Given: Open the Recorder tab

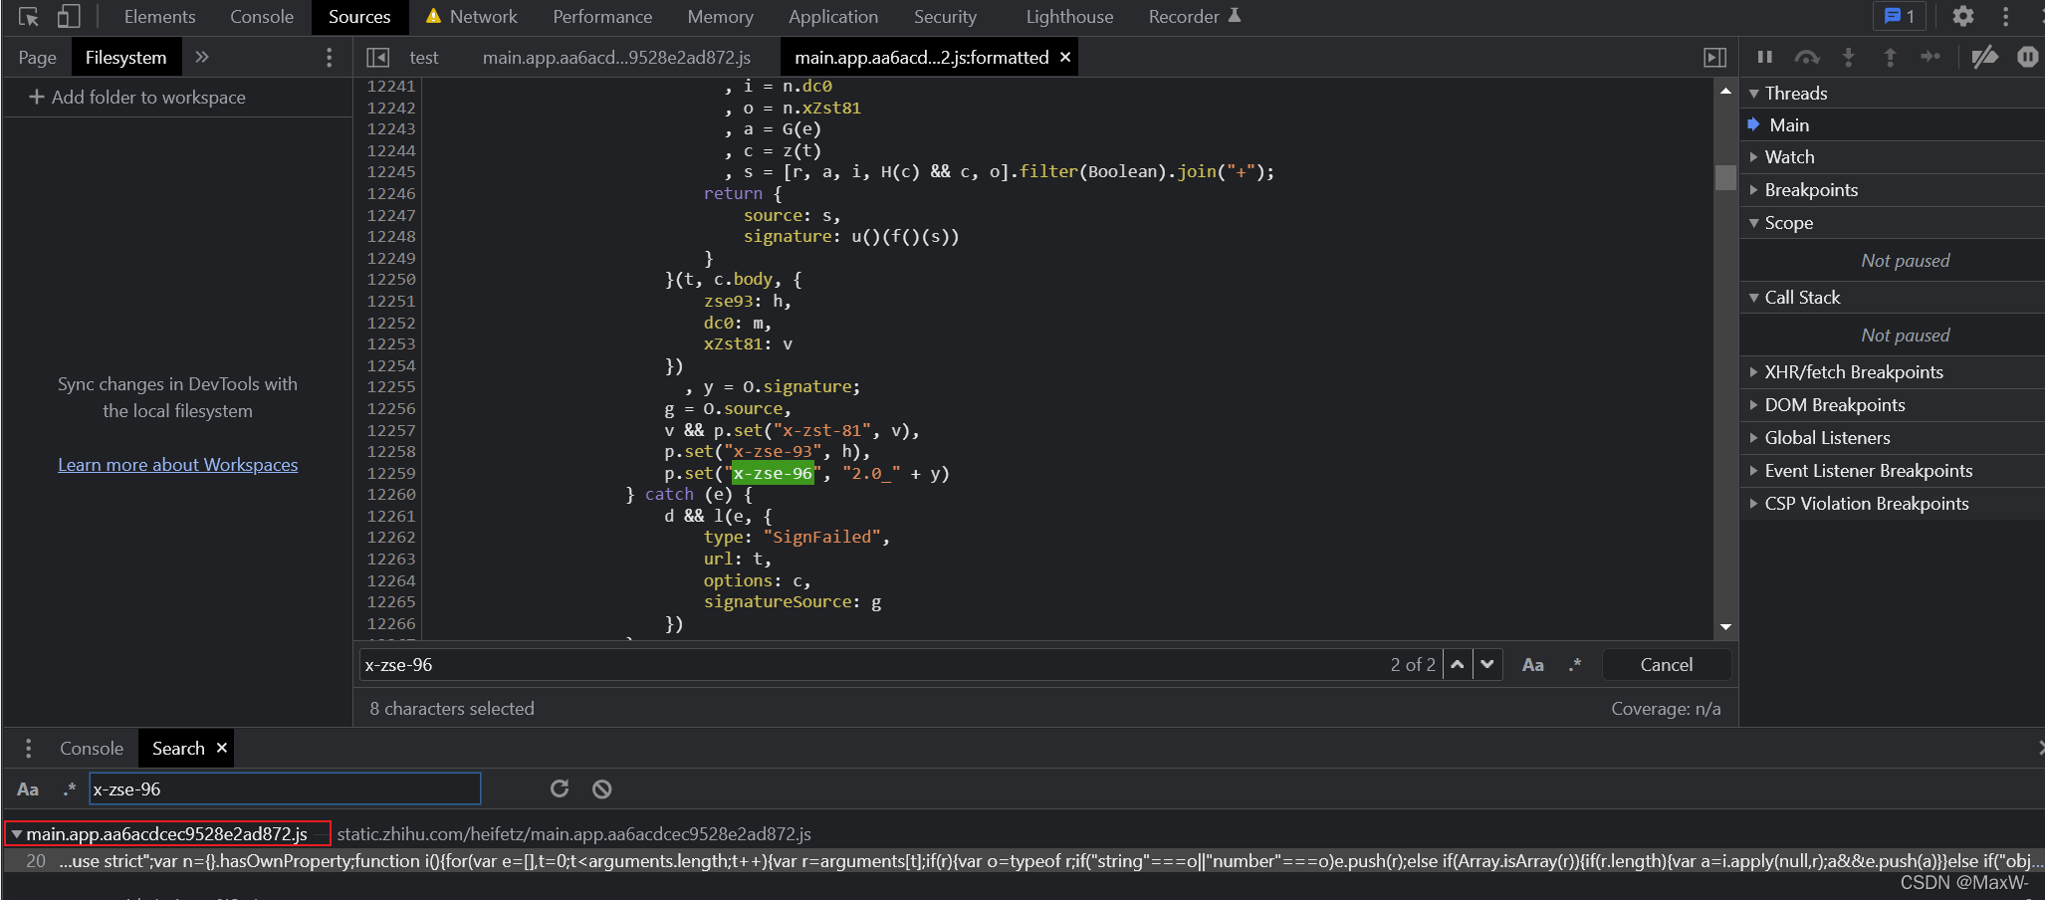Looking at the screenshot, I should click(1194, 17).
